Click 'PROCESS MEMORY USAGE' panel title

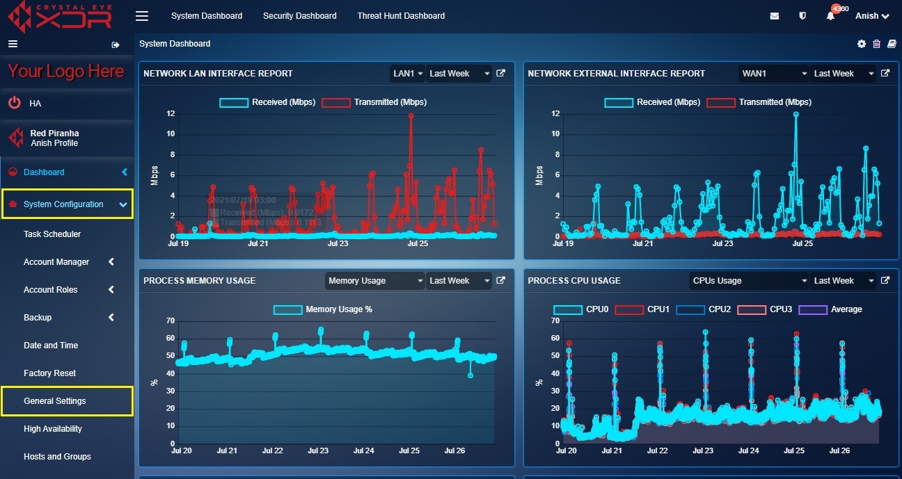[200, 281]
